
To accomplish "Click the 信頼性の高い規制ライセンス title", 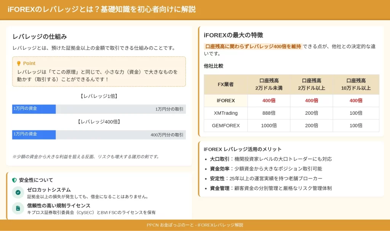I will (59, 205).
